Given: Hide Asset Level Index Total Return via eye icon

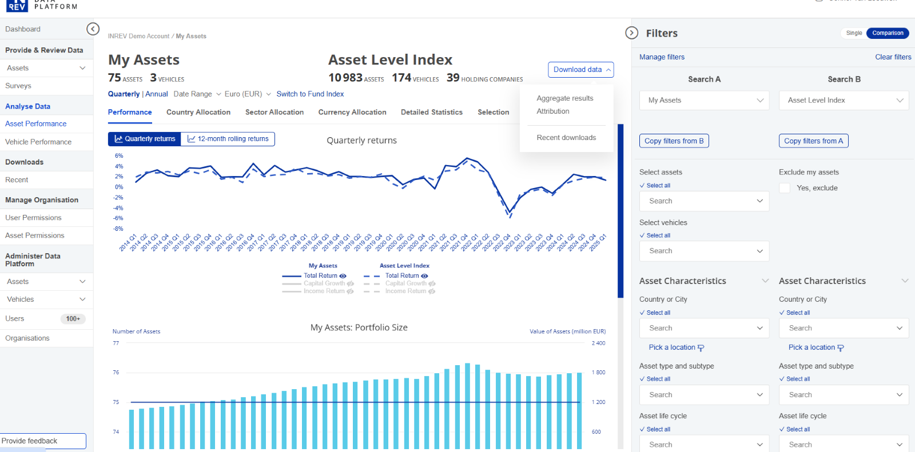Looking at the screenshot, I should click(424, 276).
